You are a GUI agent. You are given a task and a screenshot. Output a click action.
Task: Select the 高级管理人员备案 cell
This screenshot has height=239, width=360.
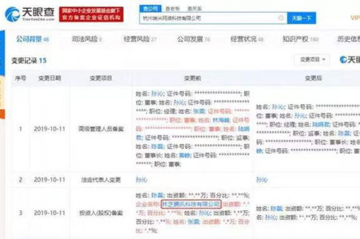(x=101, y=129)
